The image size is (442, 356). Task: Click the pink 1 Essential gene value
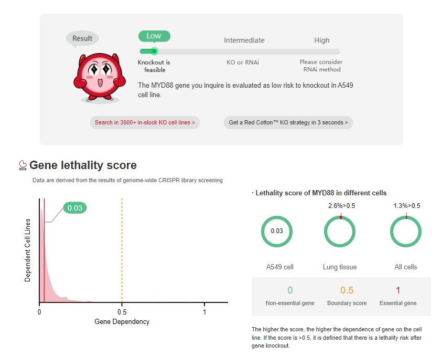click(x=398, y=290)
